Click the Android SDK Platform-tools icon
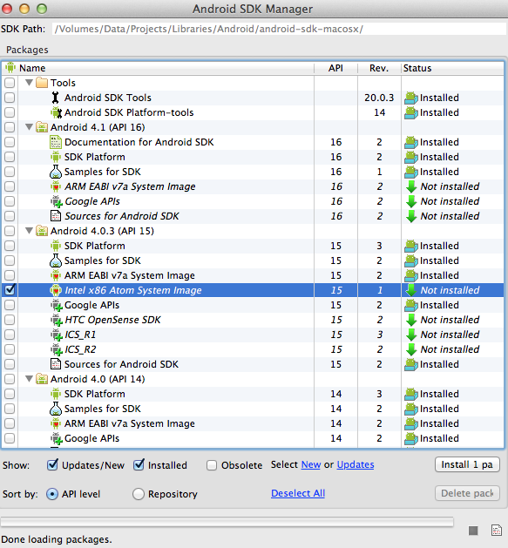 tap(56, 112)
